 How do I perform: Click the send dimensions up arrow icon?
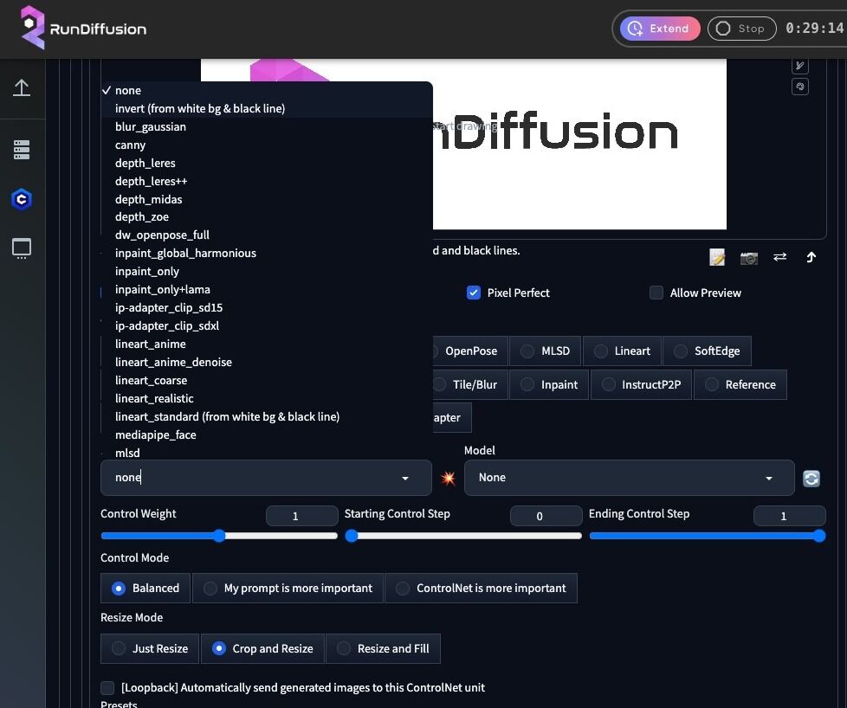click(811, 257)
